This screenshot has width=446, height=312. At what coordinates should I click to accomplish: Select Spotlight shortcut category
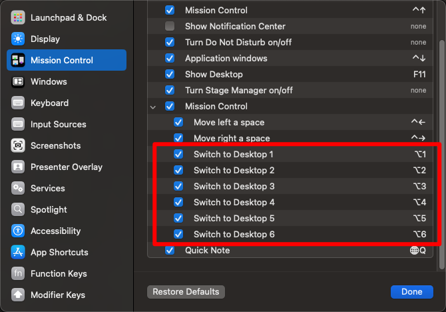point(67,209)
